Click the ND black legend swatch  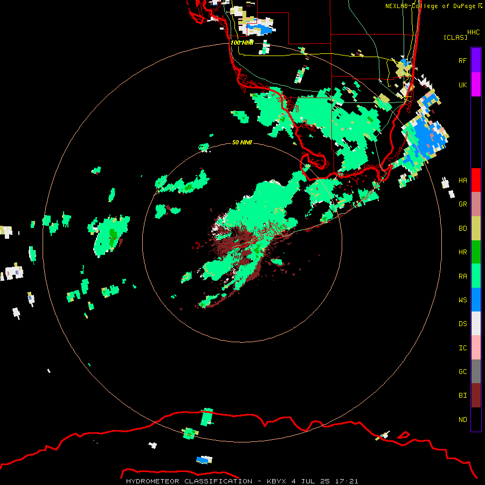click(x=476, y=419)
